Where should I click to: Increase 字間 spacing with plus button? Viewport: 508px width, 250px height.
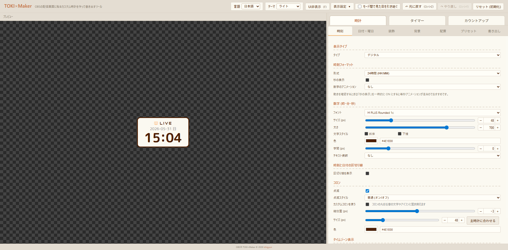tap(498, 149)
